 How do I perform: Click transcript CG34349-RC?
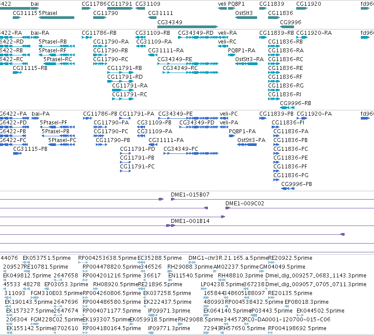point(180,68)
